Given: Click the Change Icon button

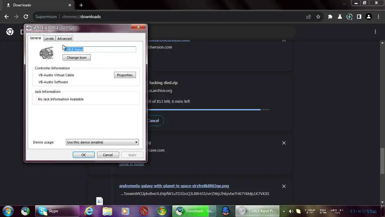Looking at the screenshot, I should (76, 58).
